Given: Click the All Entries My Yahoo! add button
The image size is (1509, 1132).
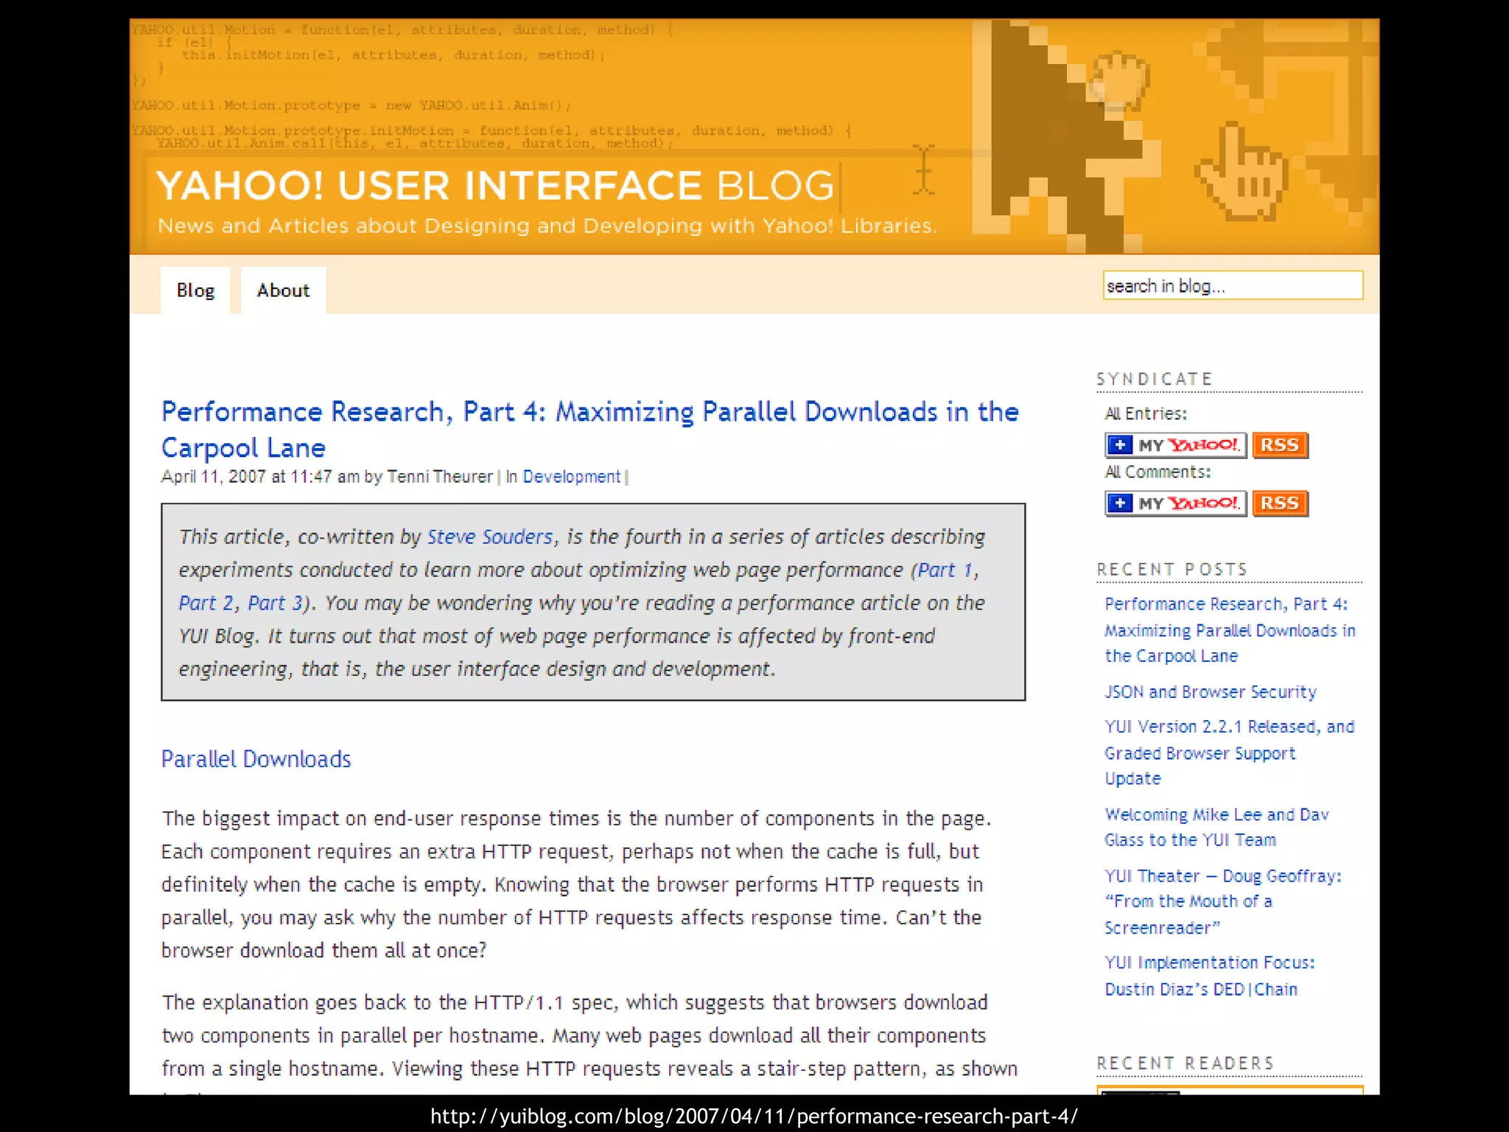Looking at the screenshot, I should click(1175, 445).
